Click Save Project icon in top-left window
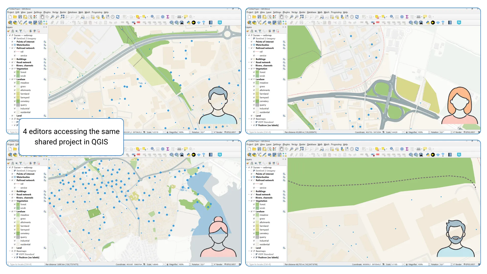487x274 pixels. click(20, 17)
